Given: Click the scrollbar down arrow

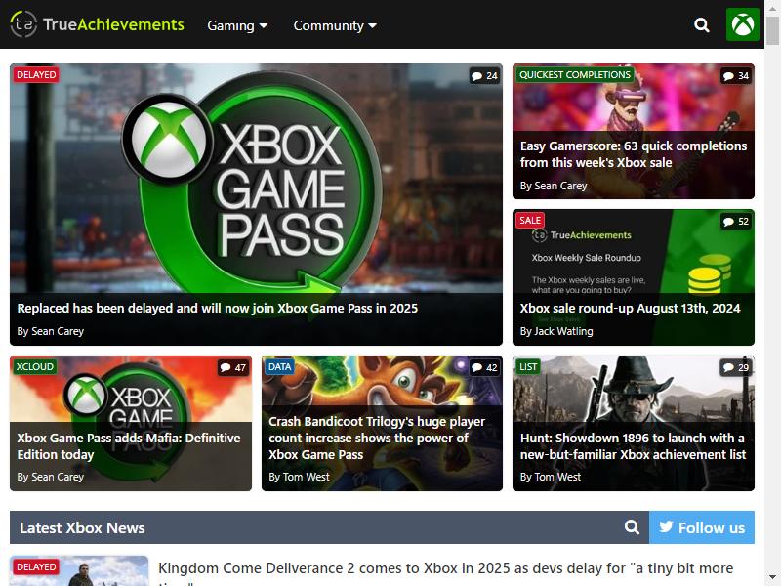Looking at the screenshot, I should (772, 578).
